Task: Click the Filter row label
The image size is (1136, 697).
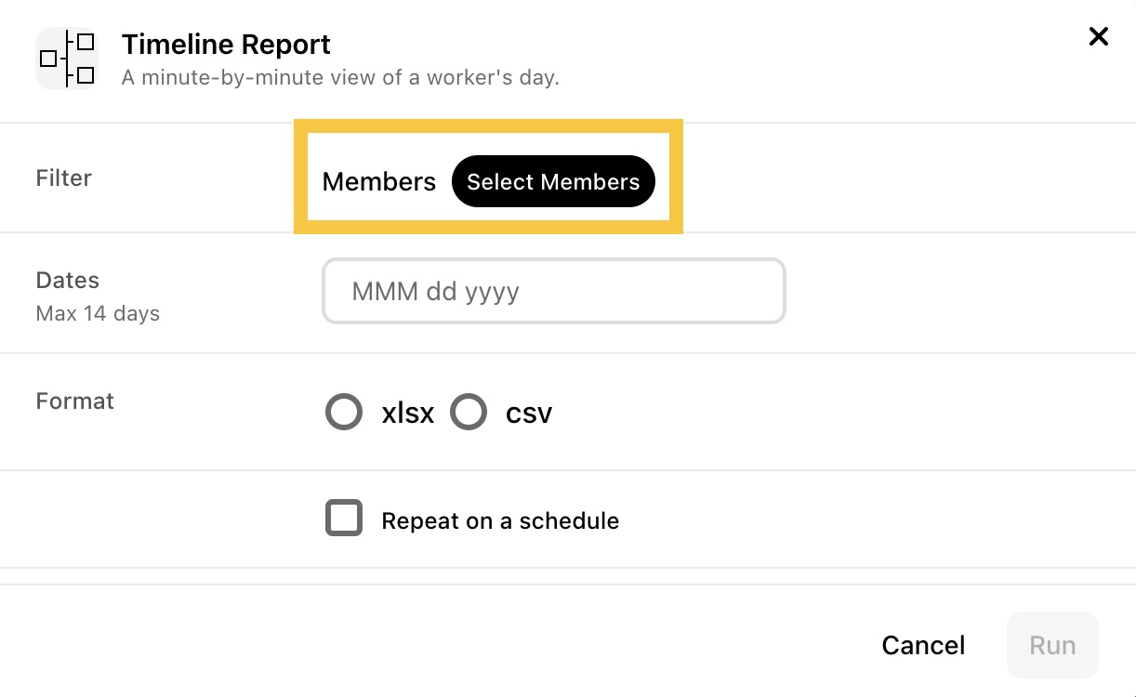Action: click(64, 178)
